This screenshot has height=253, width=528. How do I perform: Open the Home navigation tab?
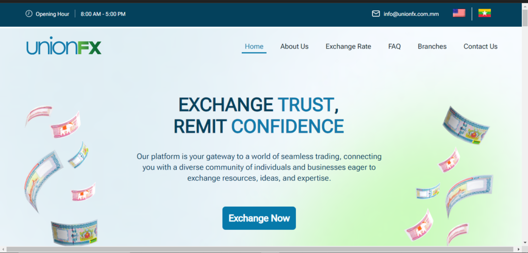(x=254, y=46)
